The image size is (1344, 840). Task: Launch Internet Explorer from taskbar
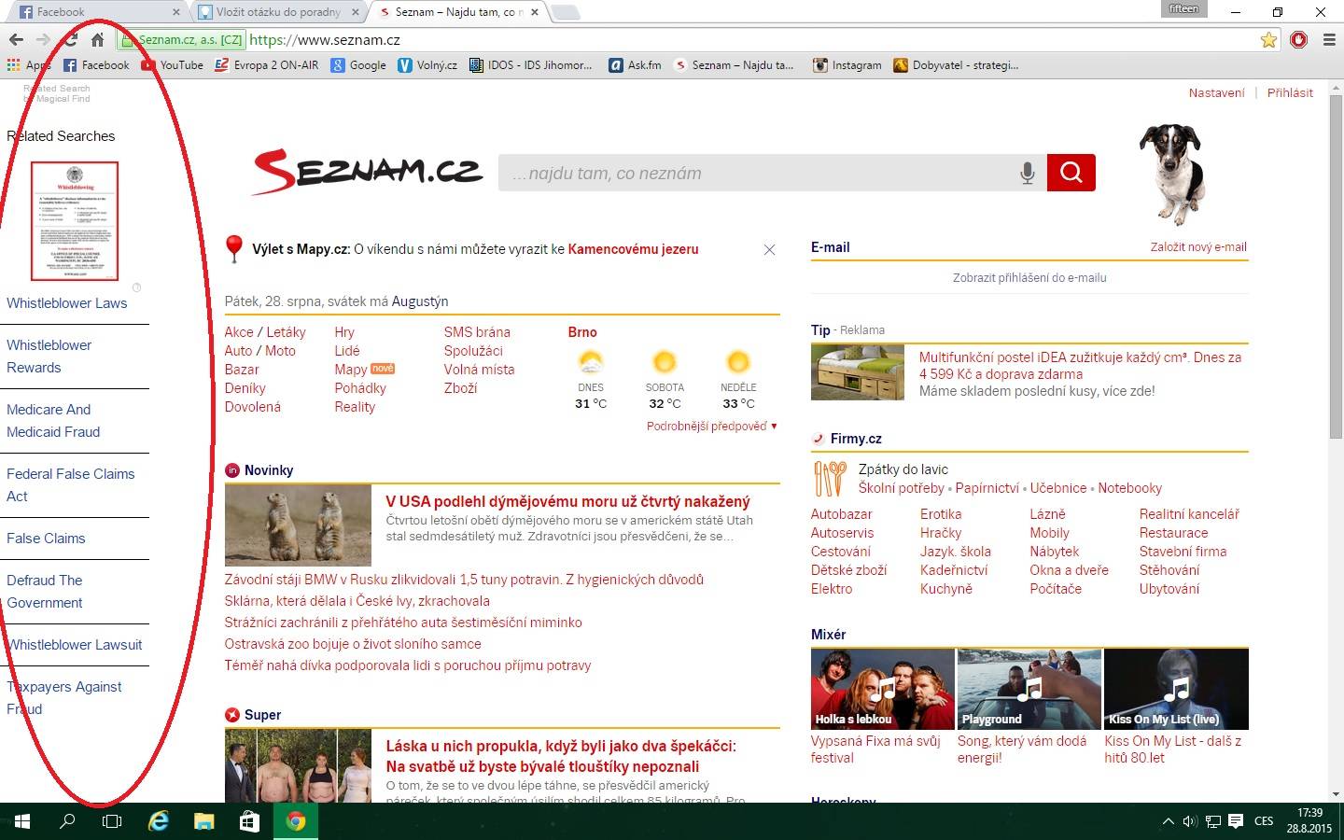[x=159, y=821]
